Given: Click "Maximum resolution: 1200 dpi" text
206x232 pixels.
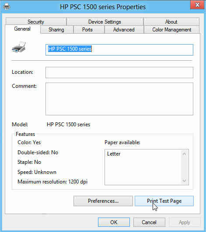Looking at the screenshot, I should [x=52, y=182].
